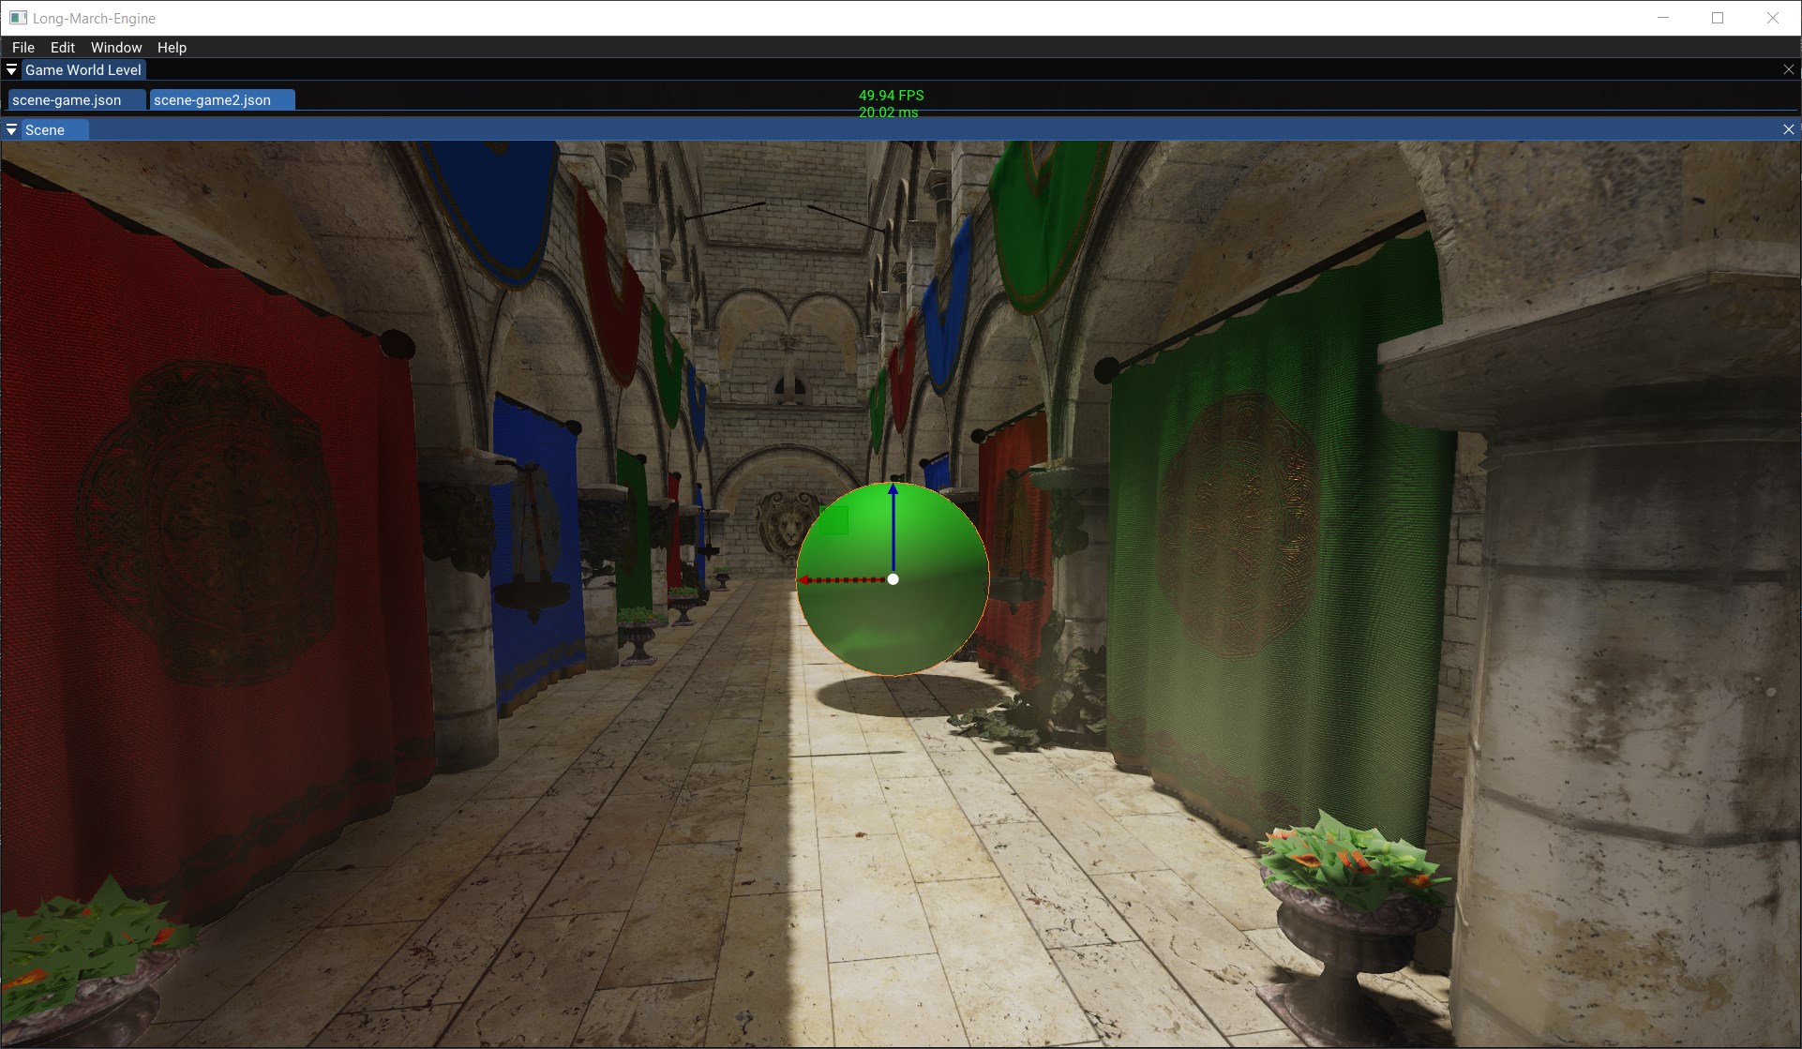Click the green square plane handle on gizmo

coord(833,520)
